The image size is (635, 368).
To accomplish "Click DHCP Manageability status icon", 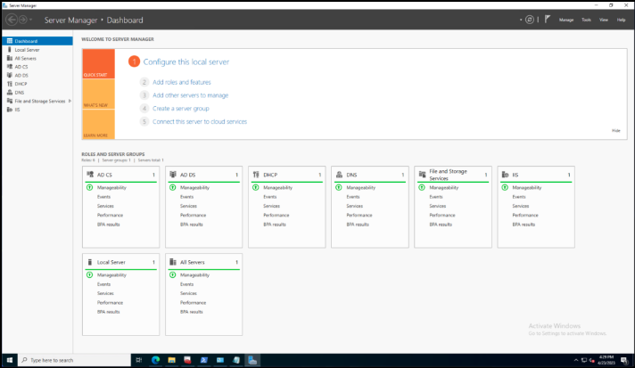I will pos(256,188).
